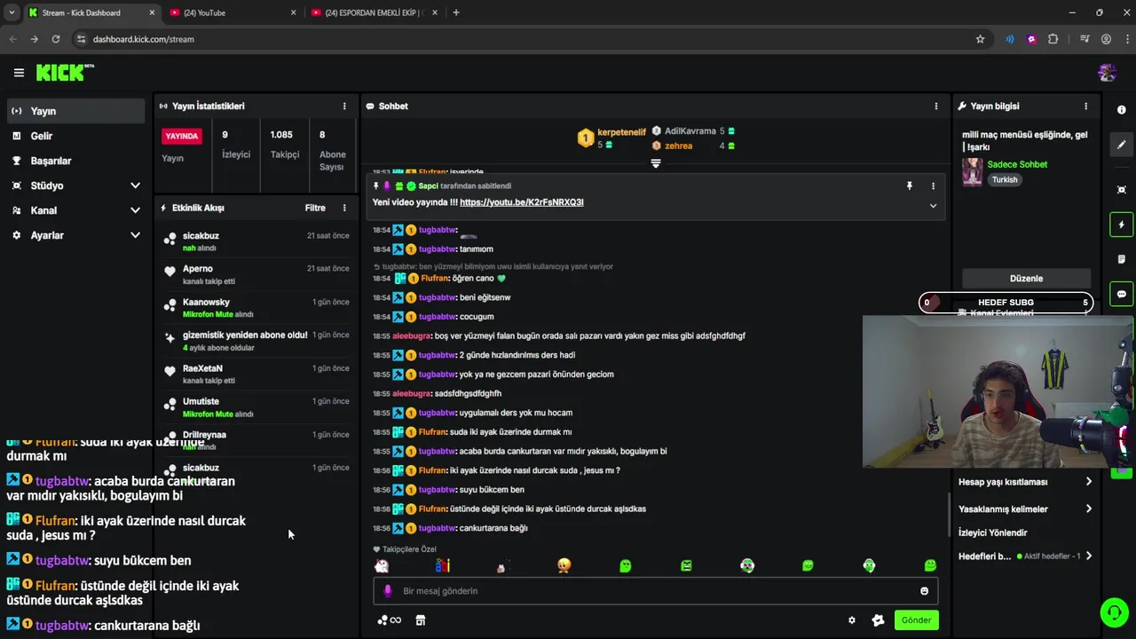1136x639 pixels.
Task: Collapse the chat leaderboard arrow
Action: (x=656, y=163)
